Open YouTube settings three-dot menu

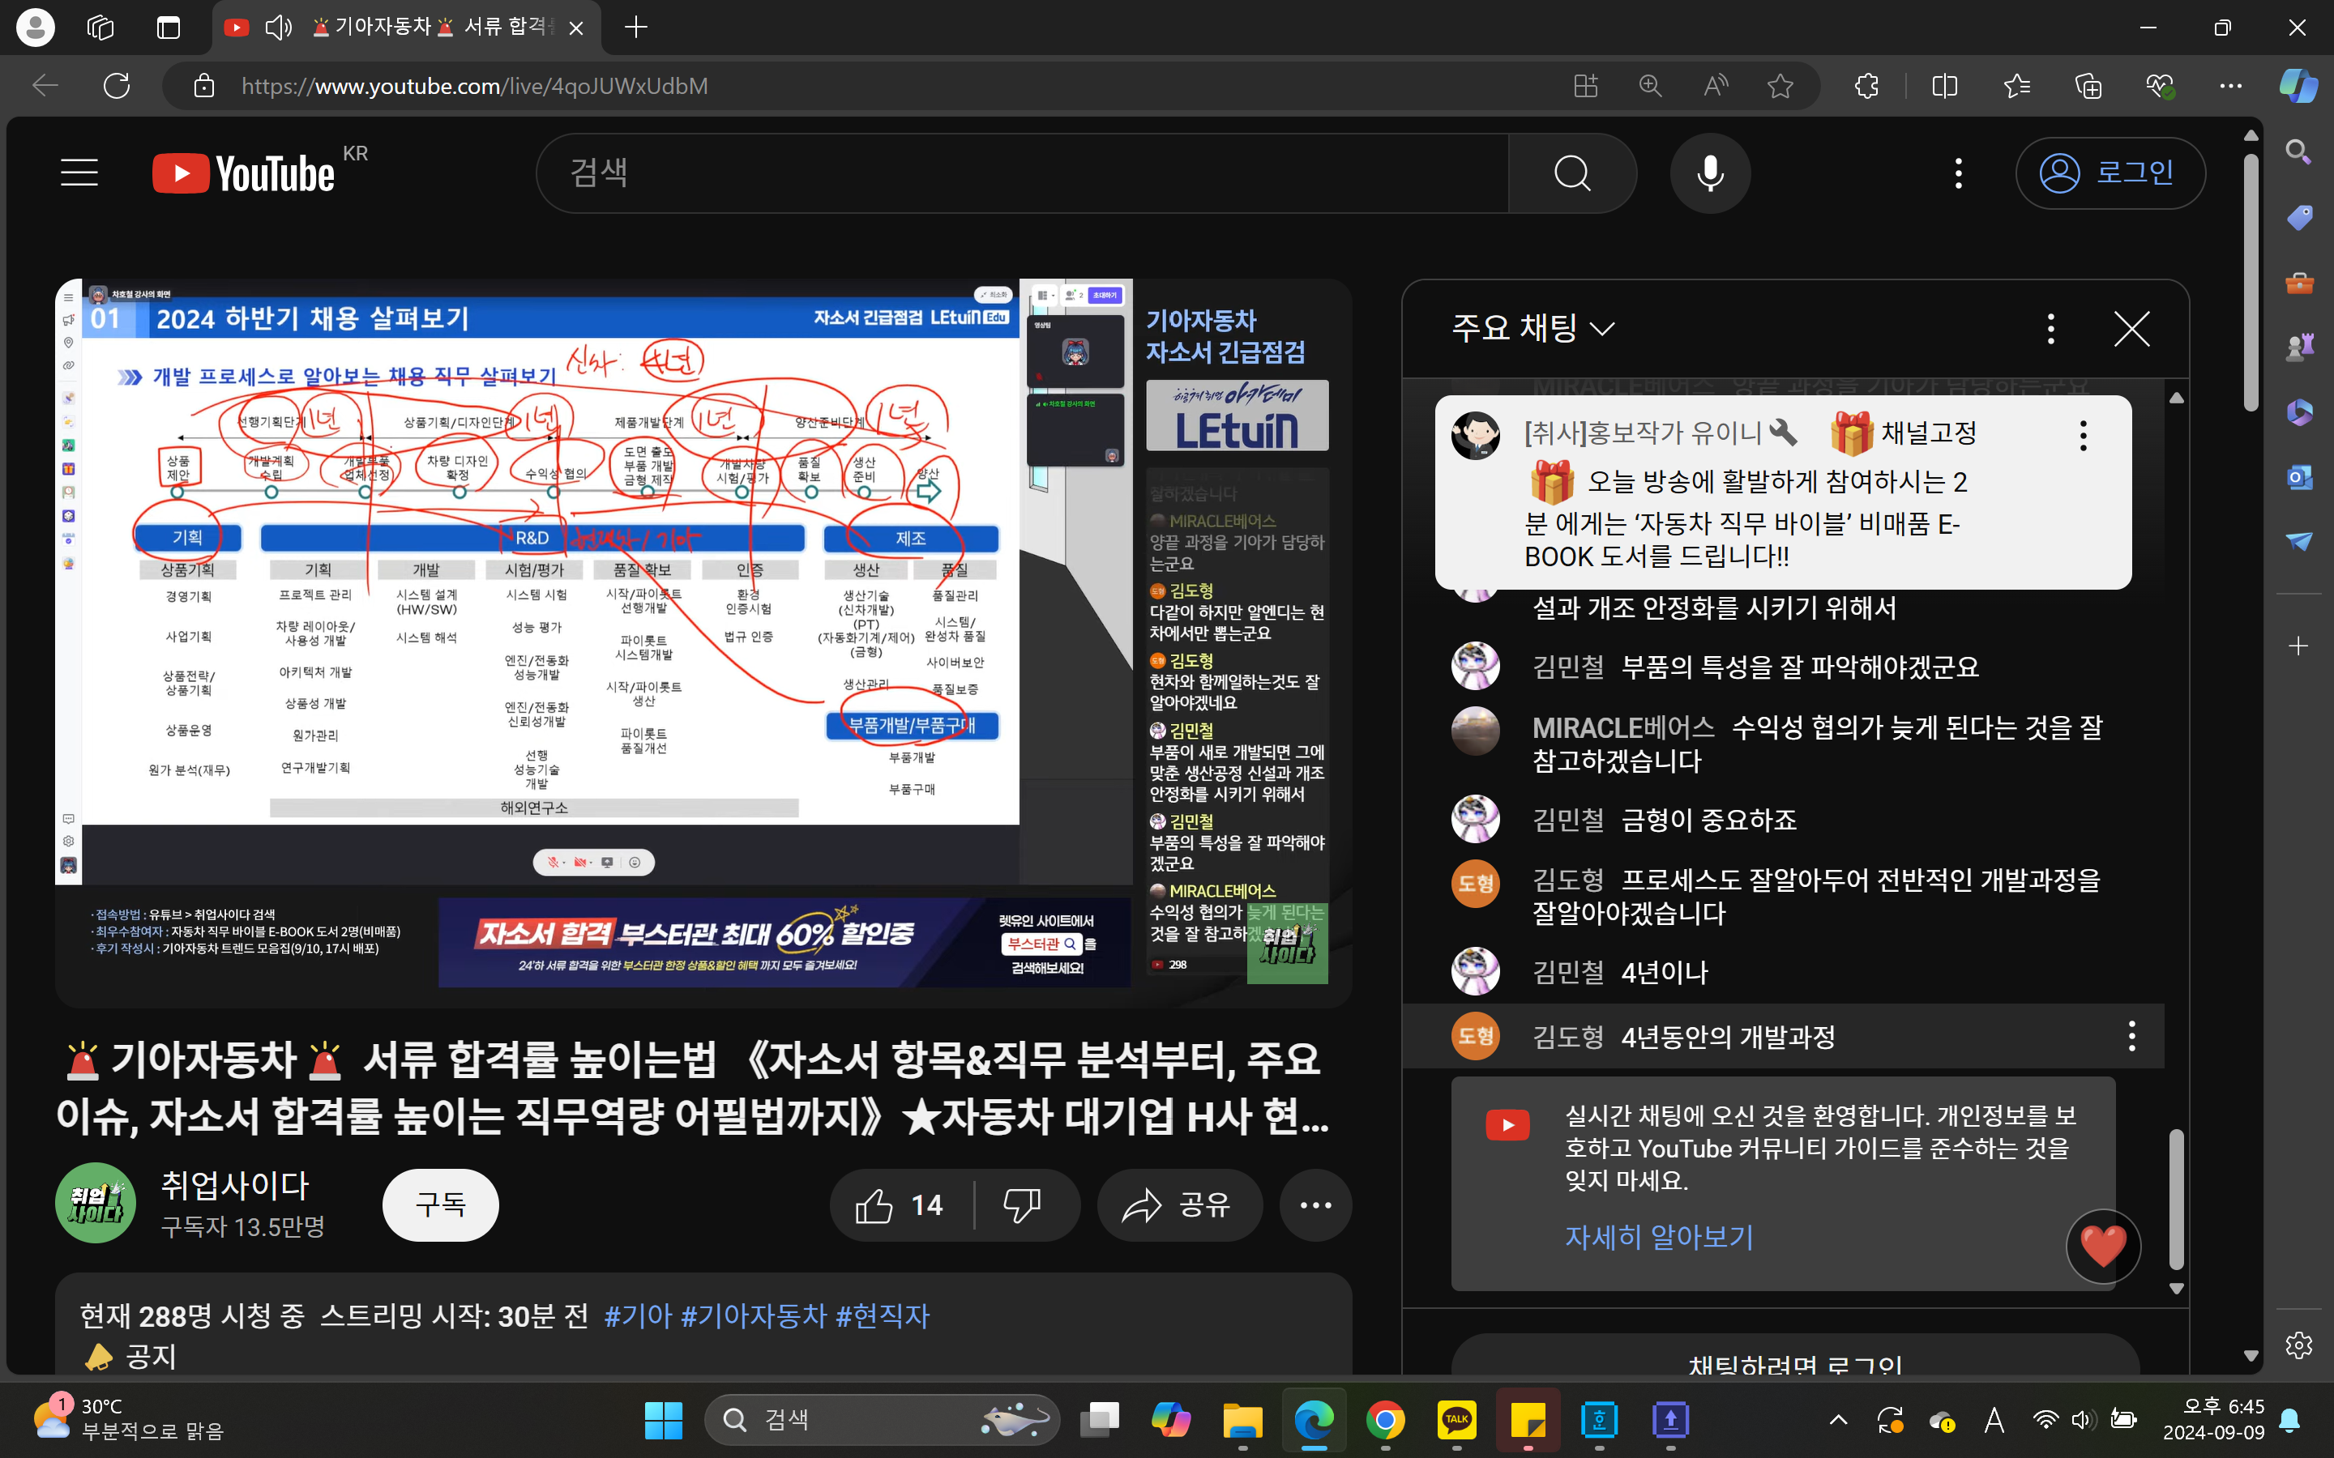pos(1958,173)
